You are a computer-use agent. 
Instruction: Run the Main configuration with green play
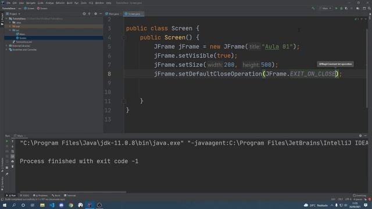[x=336, y=8]
